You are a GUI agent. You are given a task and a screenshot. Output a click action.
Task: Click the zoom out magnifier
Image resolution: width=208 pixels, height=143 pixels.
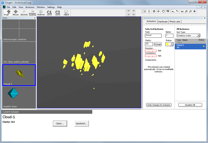191,11
